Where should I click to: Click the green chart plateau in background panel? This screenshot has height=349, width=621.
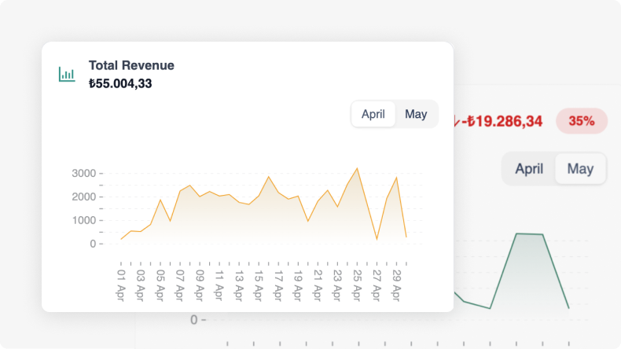pyautogui.click(x=530, y=233)
